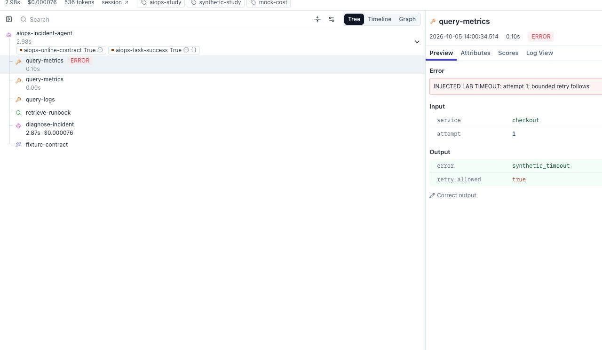Open the Scores tab

coord(508,53)
